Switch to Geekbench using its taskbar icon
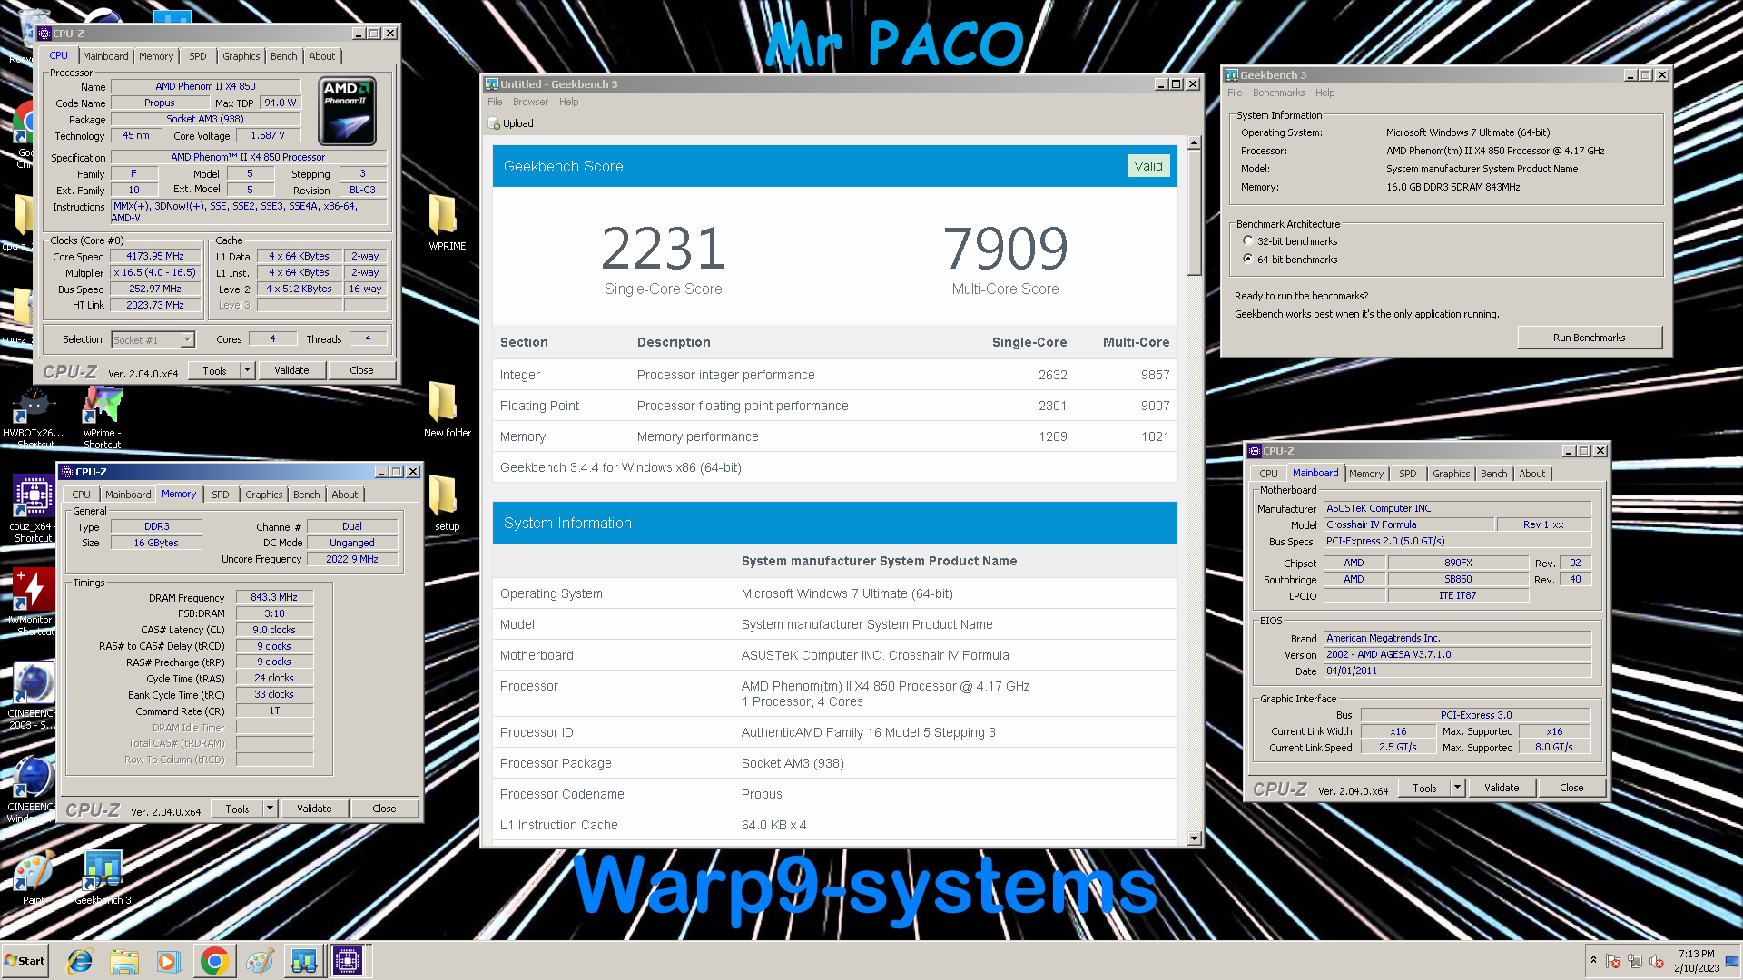 tap(303, 961)
